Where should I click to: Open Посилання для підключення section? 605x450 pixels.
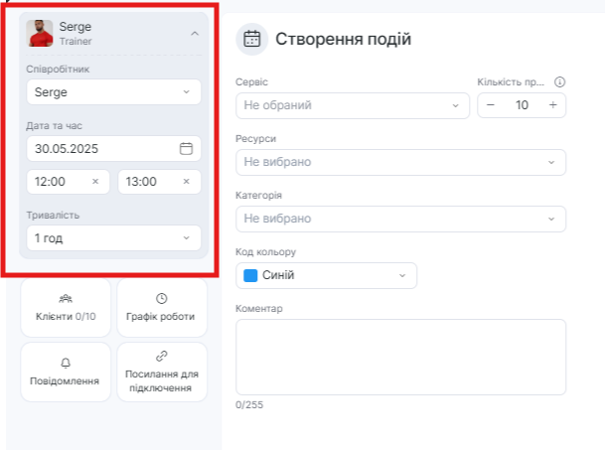coord(162,373)
